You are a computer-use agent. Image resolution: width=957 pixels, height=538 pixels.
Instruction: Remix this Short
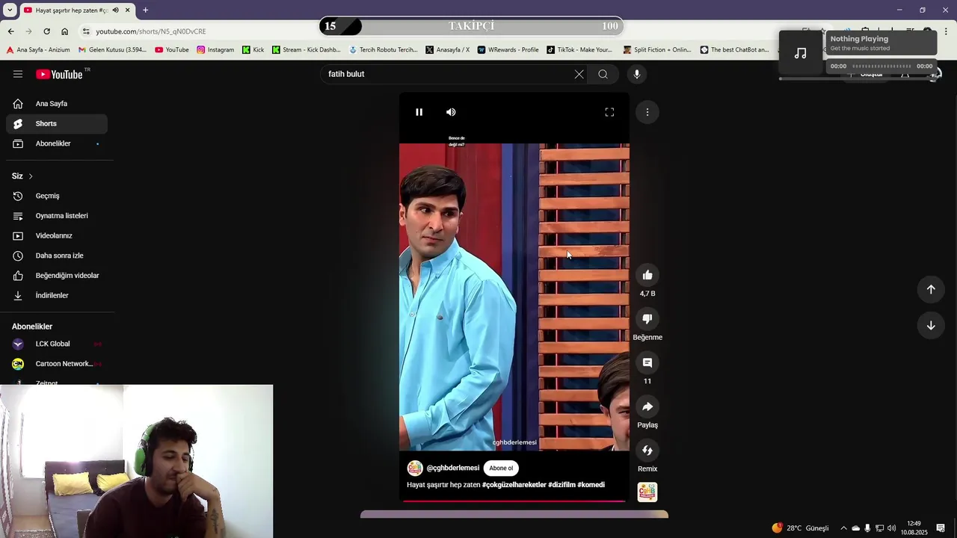[x=647, y=451]
